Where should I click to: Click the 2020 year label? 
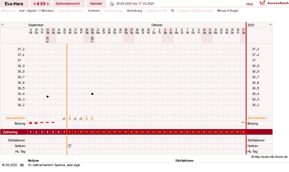(251, 25)
